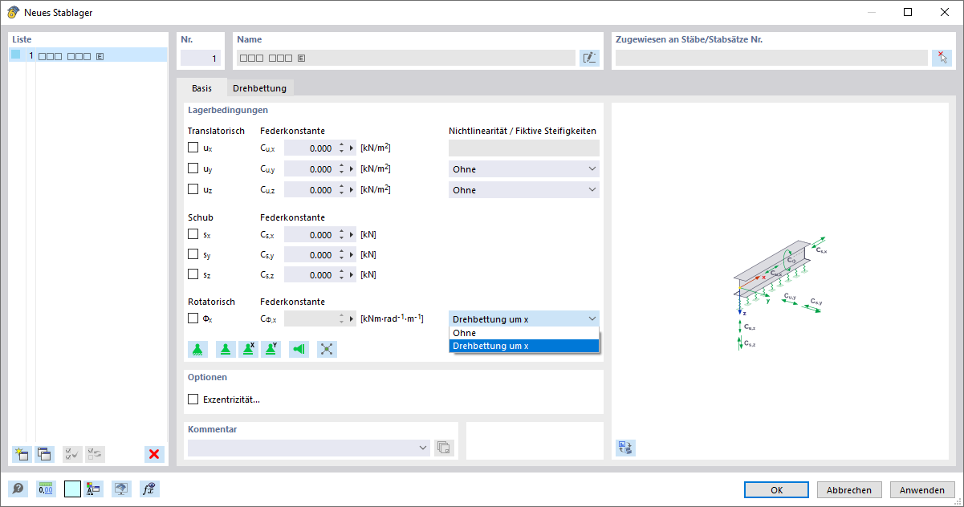Apply the hinged support preset about X

click(248, 349)
